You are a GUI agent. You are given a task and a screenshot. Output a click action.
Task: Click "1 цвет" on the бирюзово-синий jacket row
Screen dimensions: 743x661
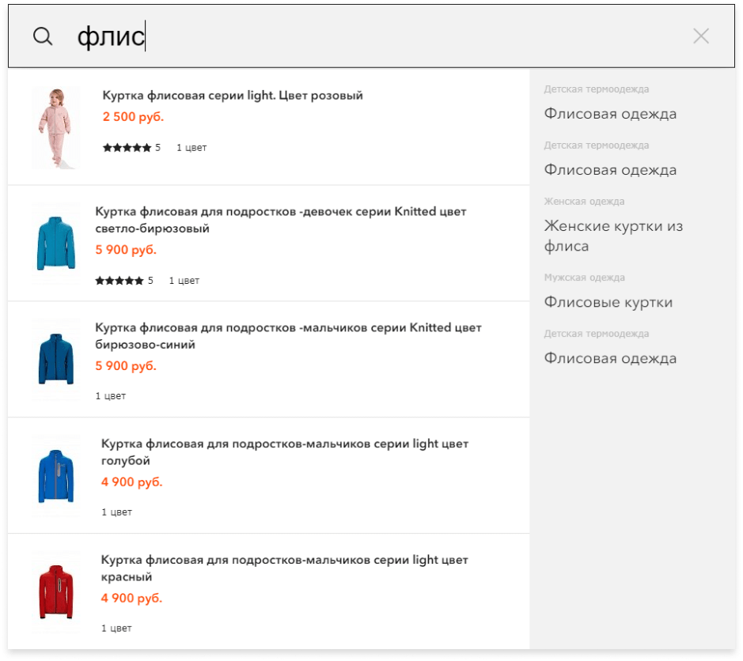tap(111, 396)
